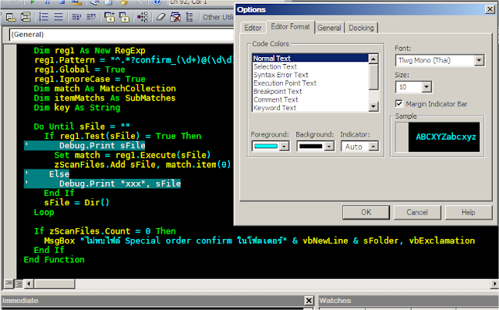Click the code pane horizontal scroll-left arrow
The image size is (499, 310).
[29, 283]
